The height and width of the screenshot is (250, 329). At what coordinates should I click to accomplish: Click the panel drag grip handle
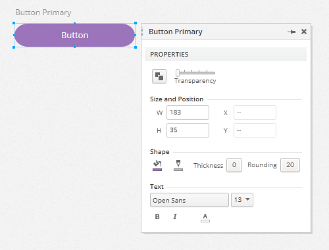tap(142, 32)
